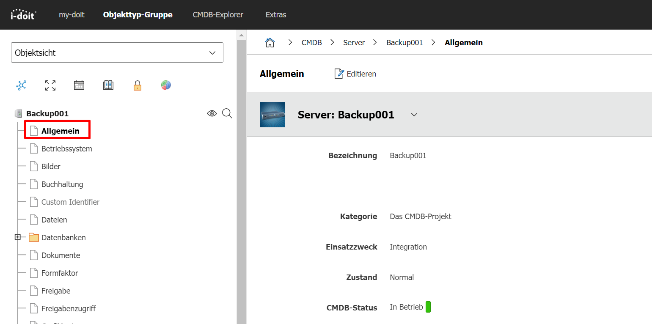Toggle the eye visibility icon beside Backup001

point(212,113)
